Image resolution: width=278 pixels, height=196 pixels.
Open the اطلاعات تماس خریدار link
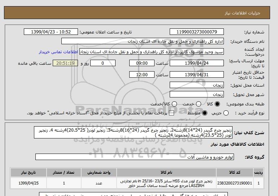tap(58, 52)
